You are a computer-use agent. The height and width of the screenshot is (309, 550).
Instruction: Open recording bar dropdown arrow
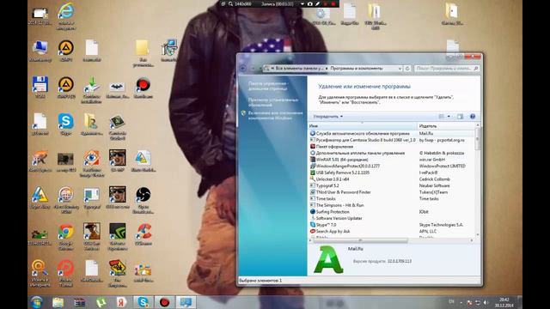pyautogui.click(x=302, y=3)
